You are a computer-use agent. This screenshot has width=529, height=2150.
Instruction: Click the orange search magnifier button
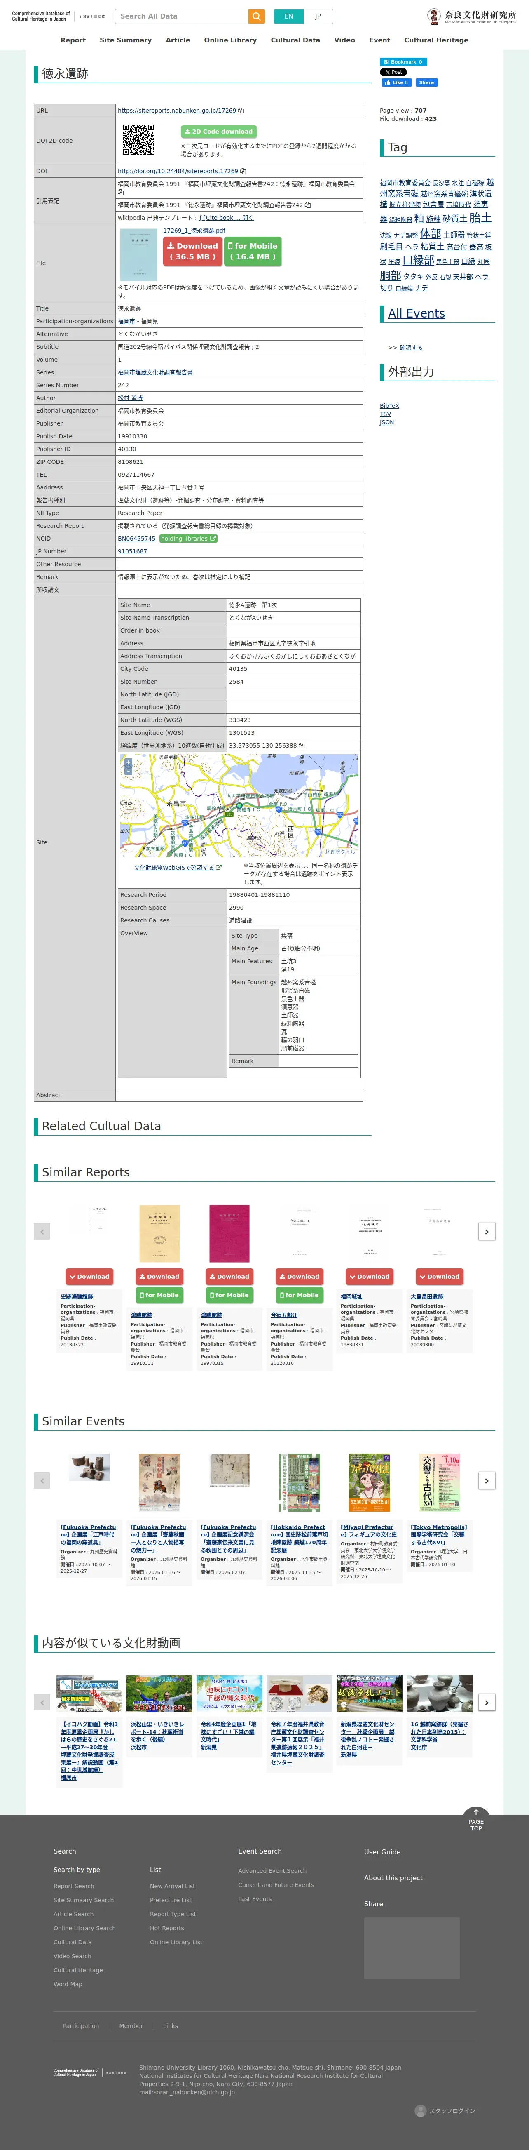point(257,16)
